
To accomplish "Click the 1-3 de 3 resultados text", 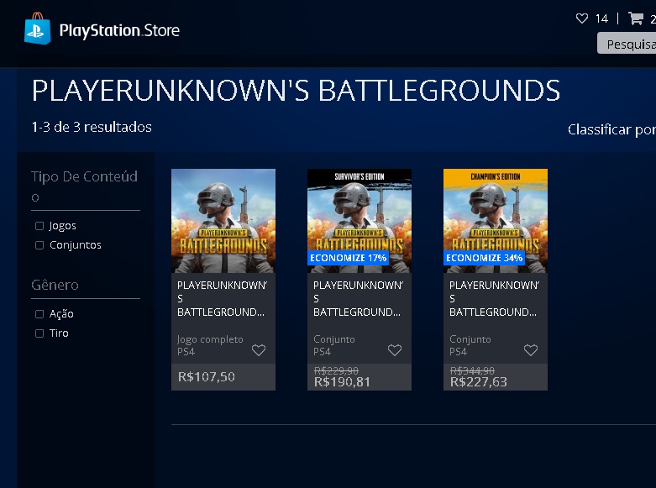I will click(92, 127).
